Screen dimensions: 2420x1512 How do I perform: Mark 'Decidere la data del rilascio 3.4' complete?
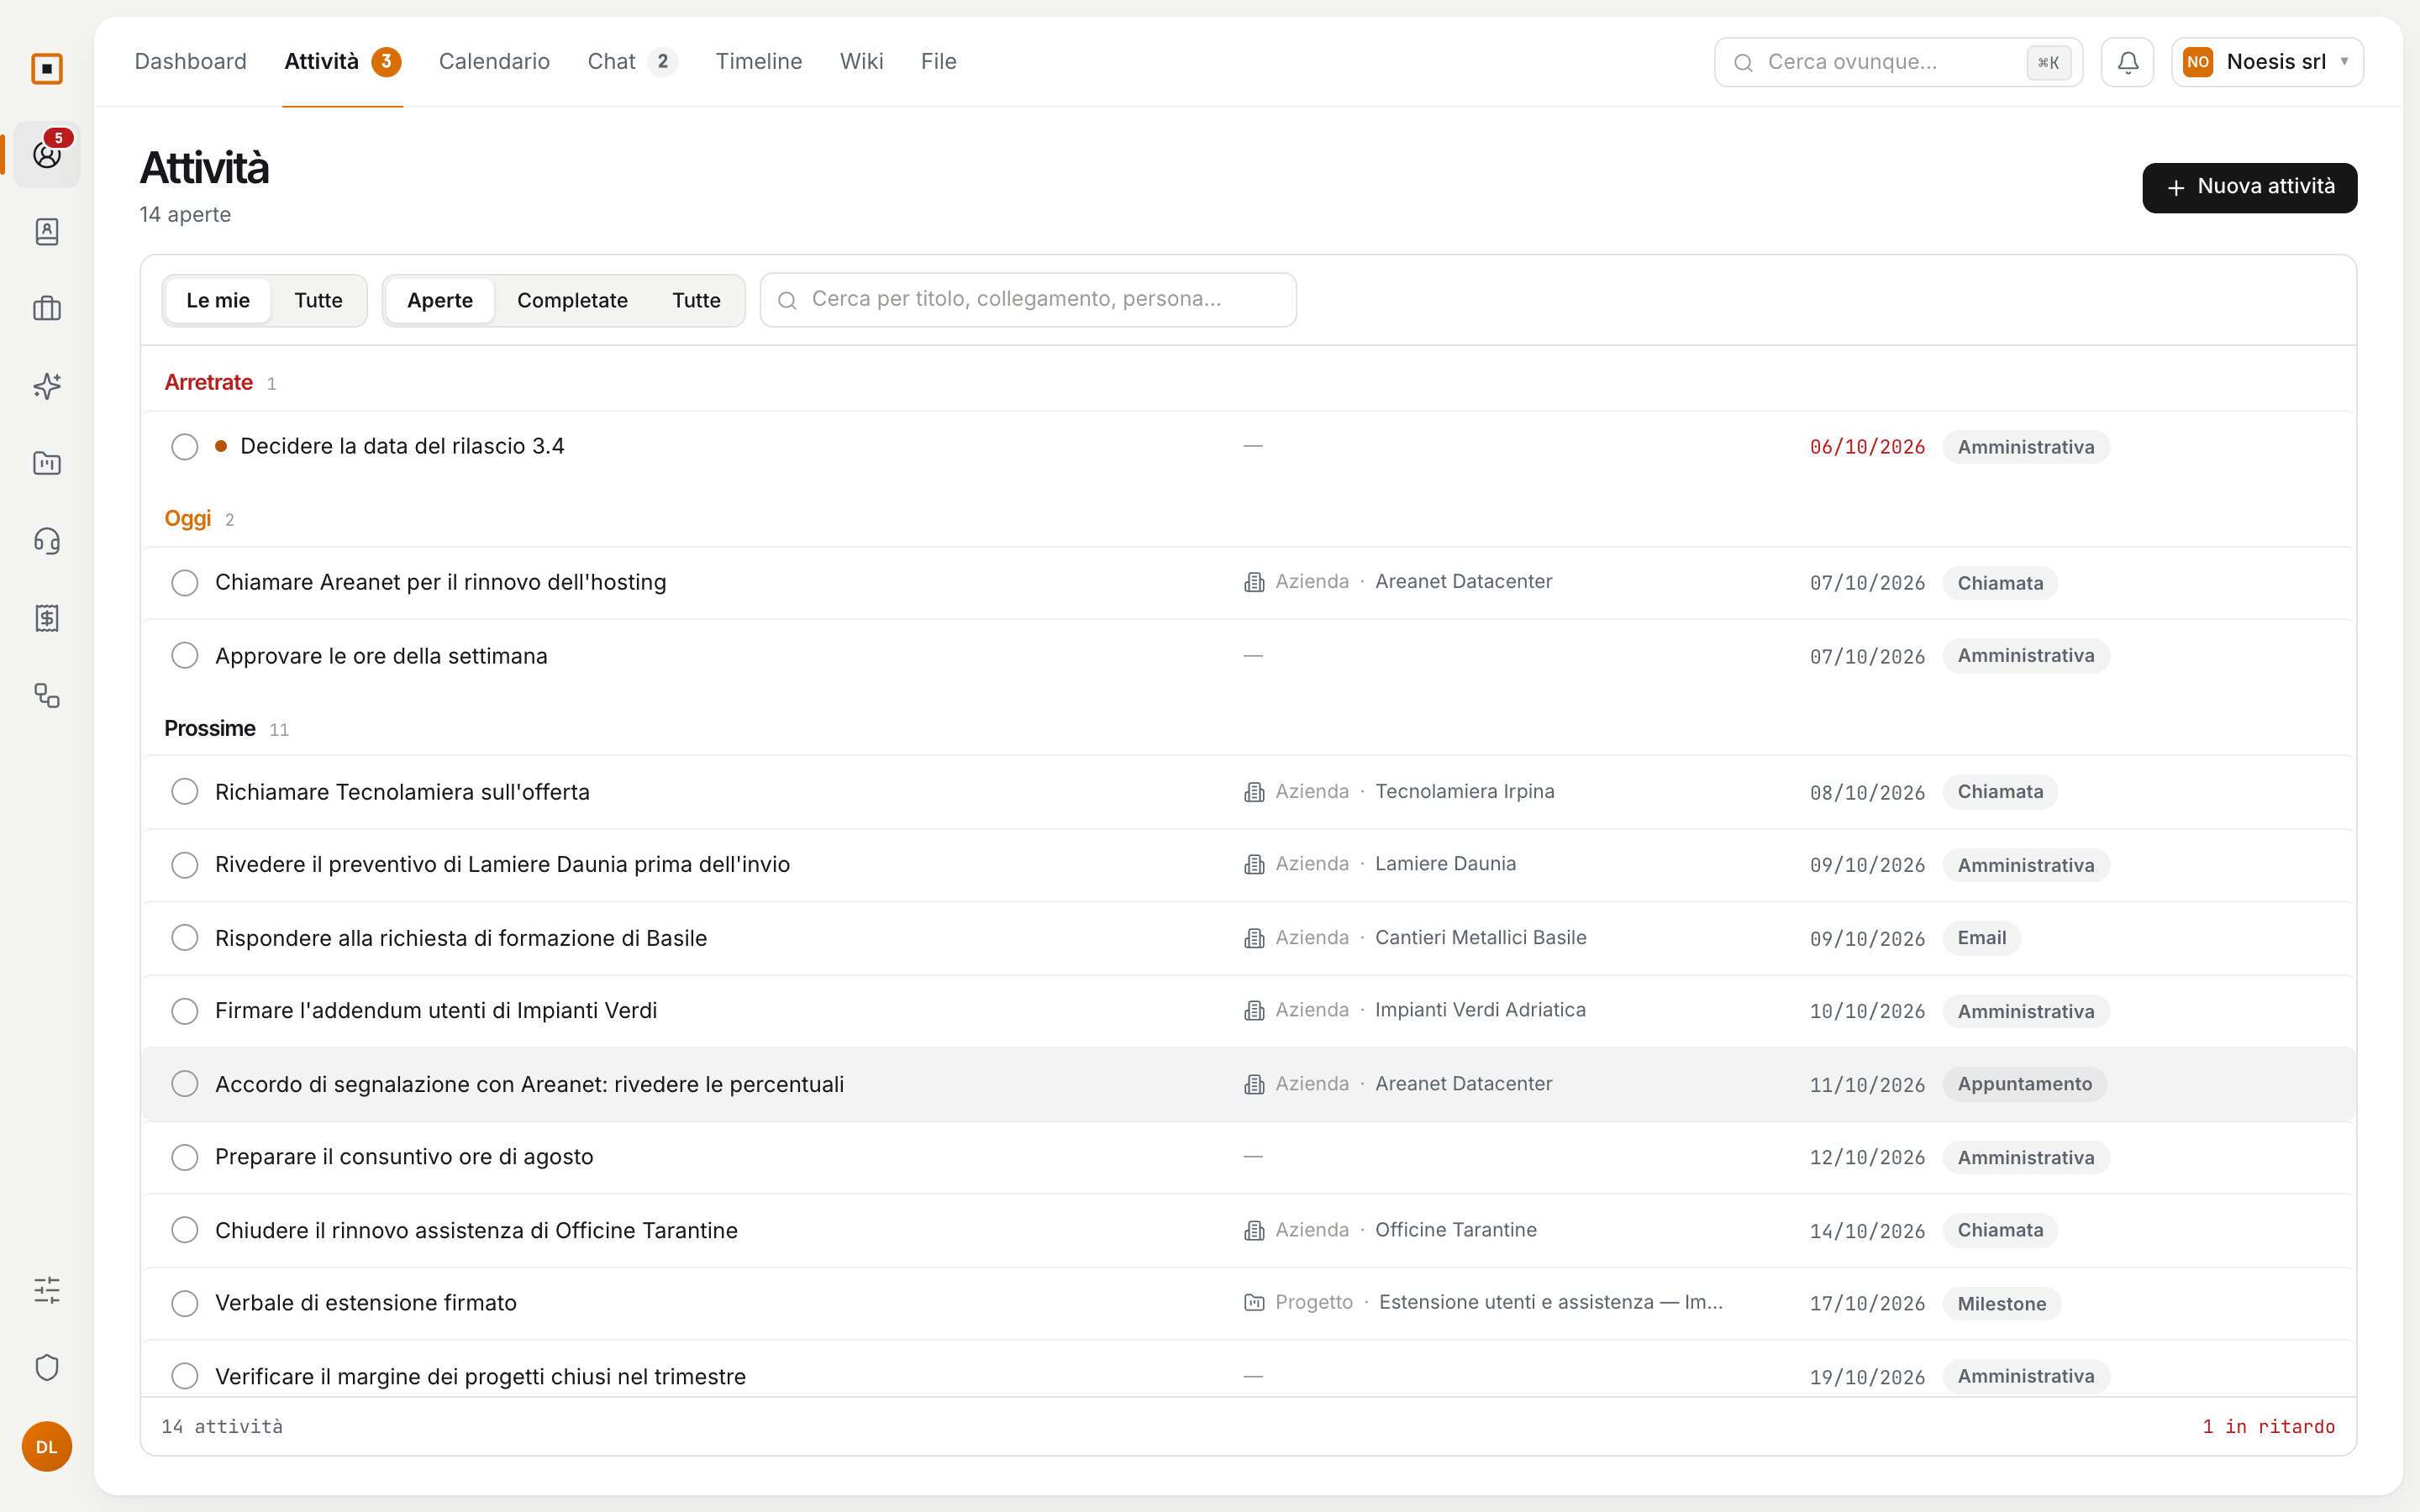185,446
